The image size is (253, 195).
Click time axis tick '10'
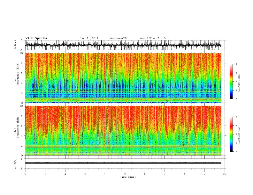(x=225, y=174)
